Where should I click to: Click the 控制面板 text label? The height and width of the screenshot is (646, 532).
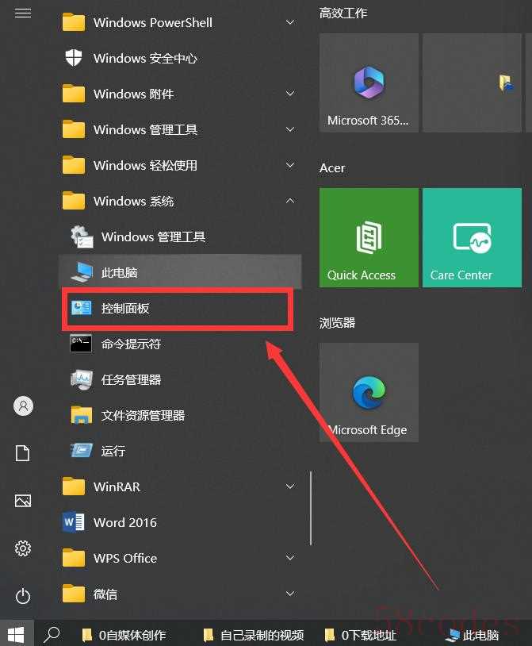coord(125,308)
